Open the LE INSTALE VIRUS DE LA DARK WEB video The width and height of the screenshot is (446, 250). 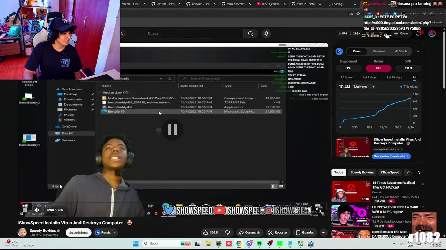tap(351, 216)
